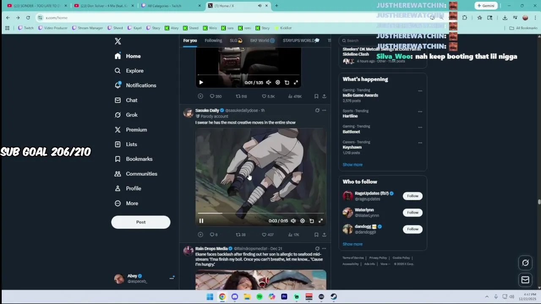The height and width of the screenshot is (304, 541).
Task: Open options for the Indie Game Awards trend
Action: pyautogui.click(x=420, y=91)
